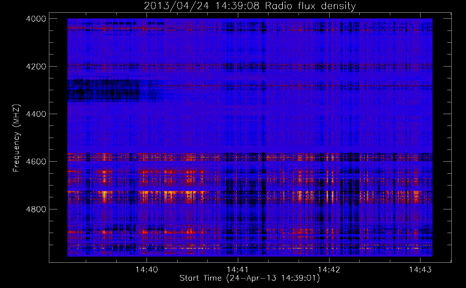Select the 4400 frequency tick label
466x288 pixels.
pyautogui.click(x=36, y=114)
